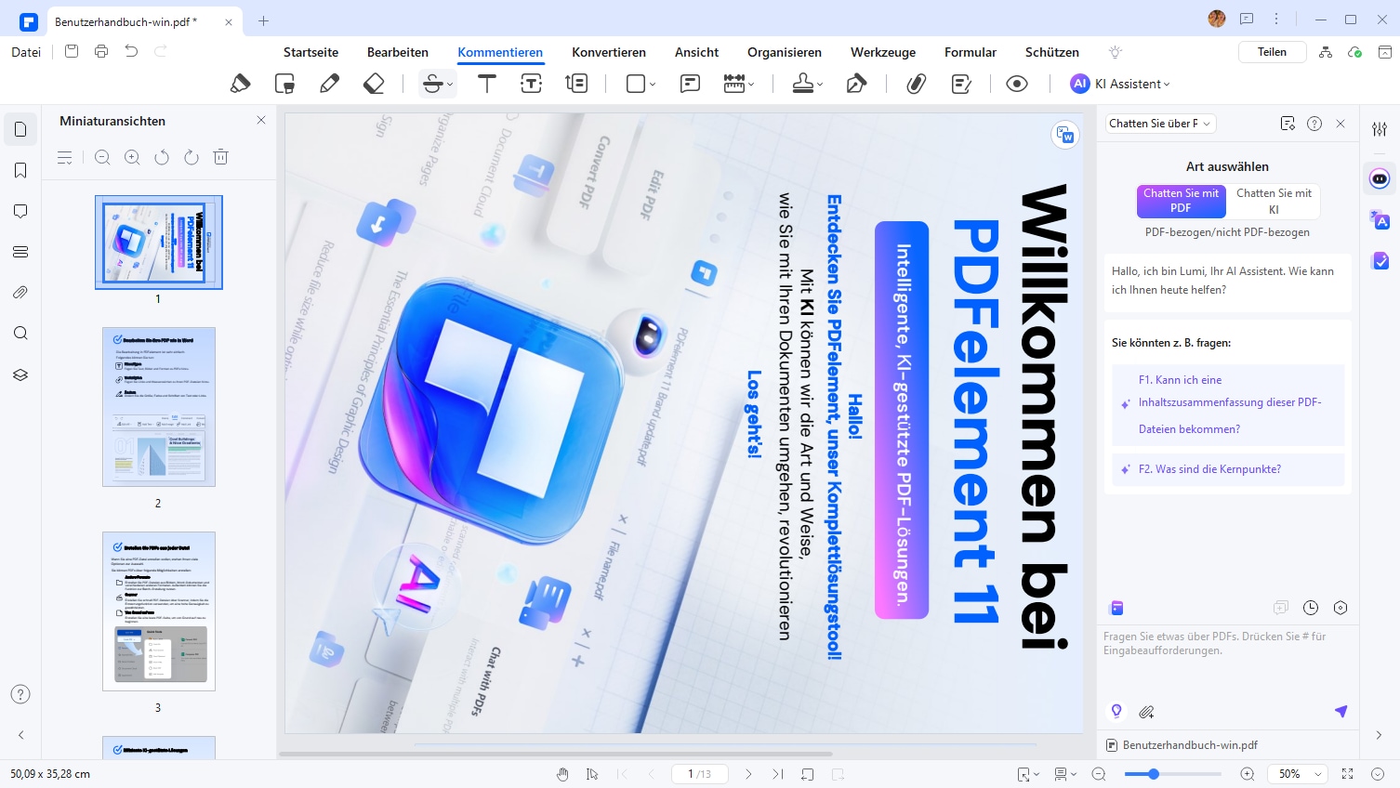Close the Miniaturansichten panel

pos(261,120)
